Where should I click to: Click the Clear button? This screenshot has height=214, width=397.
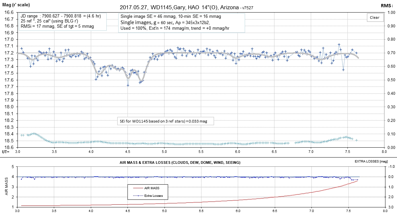pyautogui.click(x=374, y=18)
